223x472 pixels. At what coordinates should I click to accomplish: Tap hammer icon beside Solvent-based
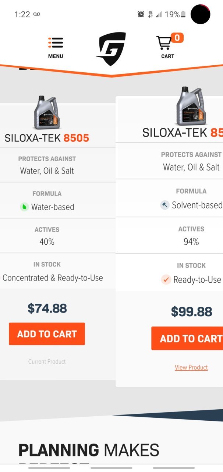point(164,205)
